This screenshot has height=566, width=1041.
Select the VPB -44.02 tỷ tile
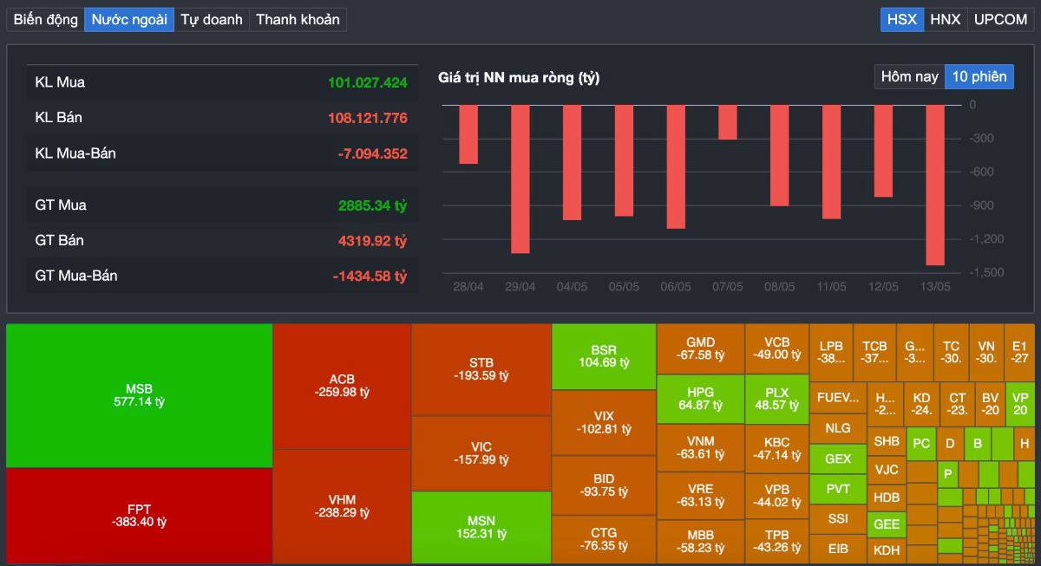pos(776,496)
